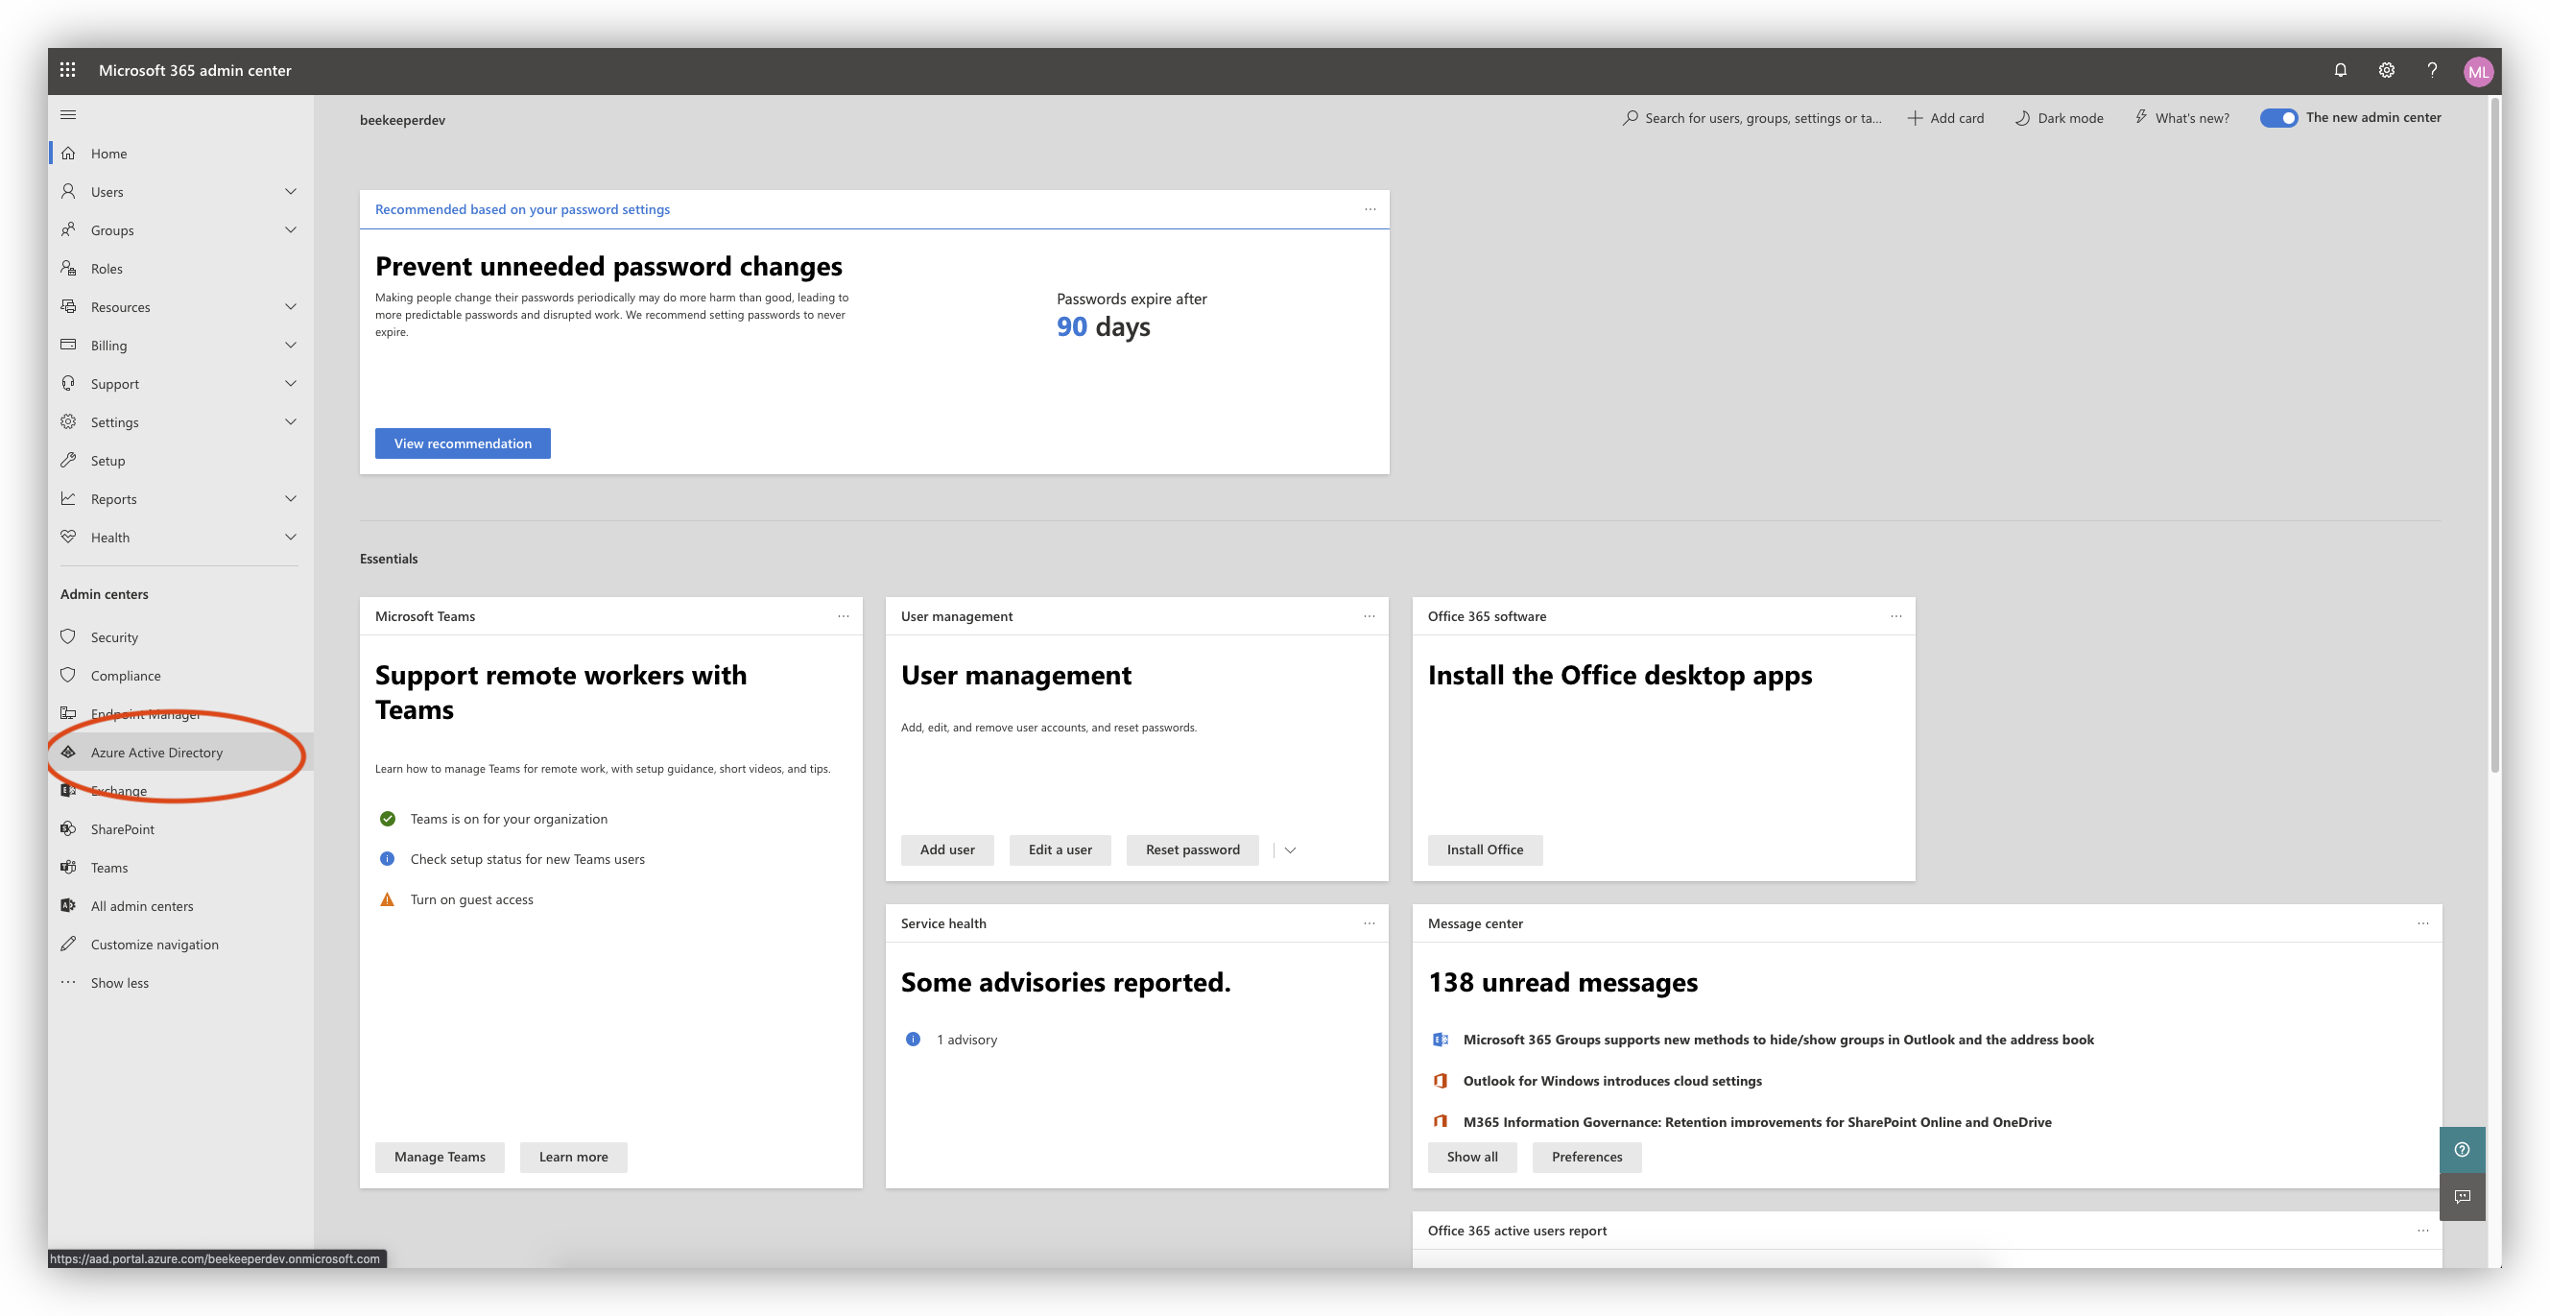This screenshot has height=1316, width=2550.
Task: Open the ML account avatar
Action: [x=2478, y=71]
